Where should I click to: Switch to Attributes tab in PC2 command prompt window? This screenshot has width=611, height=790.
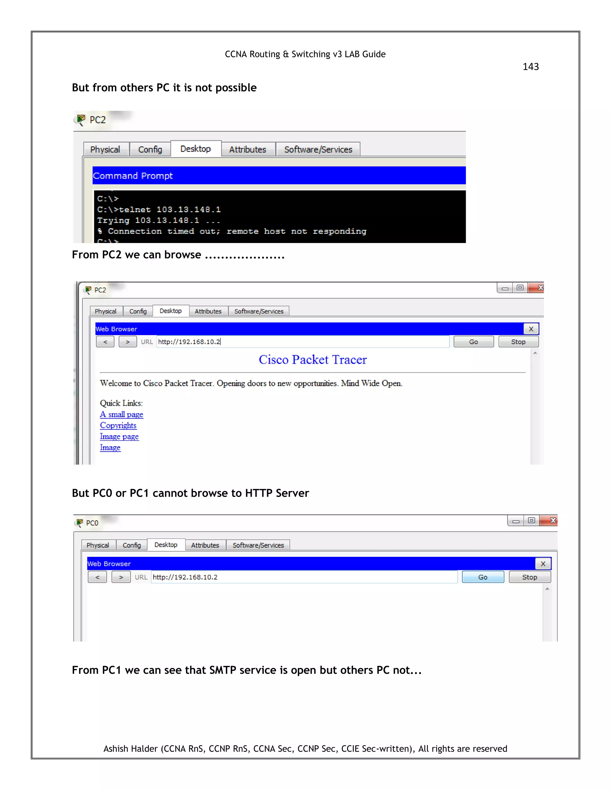(248, 149)
